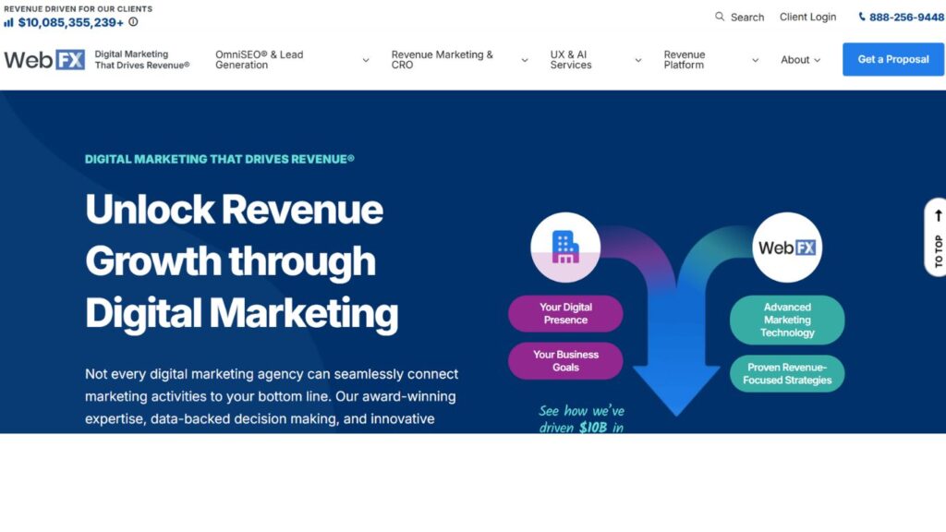Open the Revenue Marketing & CRO dropdown
946x532 pixels.
525,59
